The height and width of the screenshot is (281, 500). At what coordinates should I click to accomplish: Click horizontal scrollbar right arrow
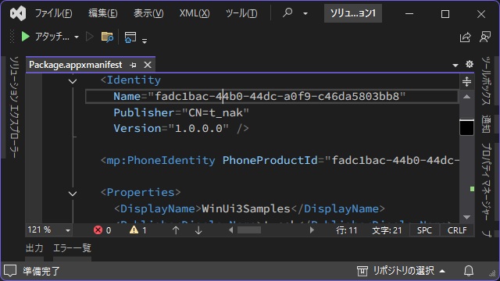pos(312,229)
